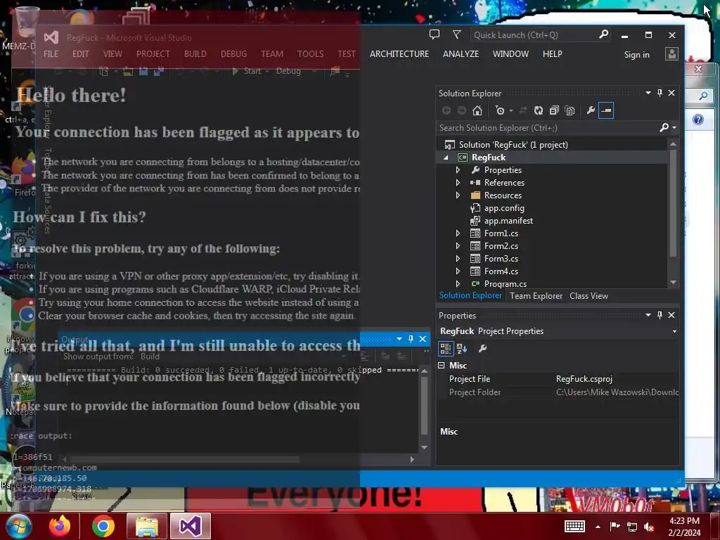The width and height of the screenshot is (720, 540).
Task: Collapse the RegFuck project node
Action: coord(446,157)
